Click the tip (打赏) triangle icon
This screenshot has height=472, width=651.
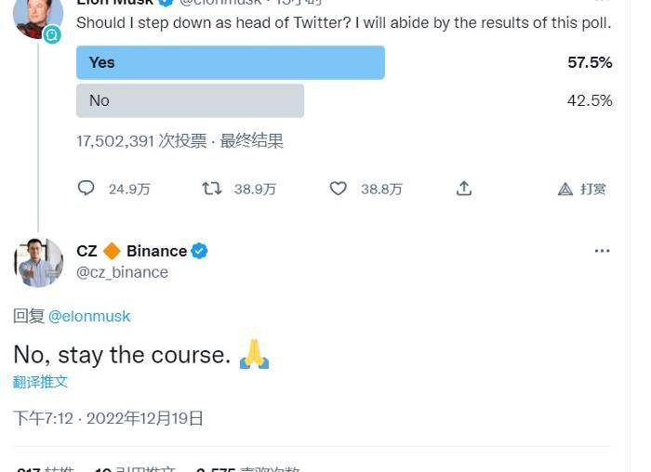click(565, 189)
